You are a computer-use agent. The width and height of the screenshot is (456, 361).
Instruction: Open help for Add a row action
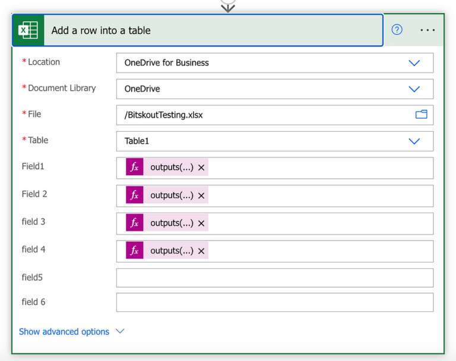(x=397, y=30)
